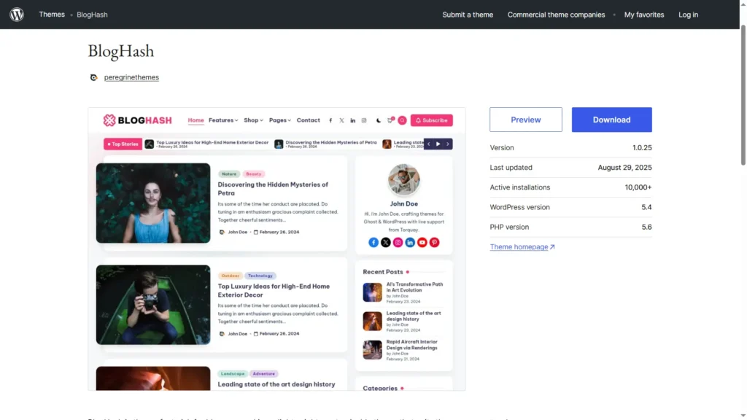Click the pink search icon in preview
This screenshot has width=747, height=420.
coord(402,120)
